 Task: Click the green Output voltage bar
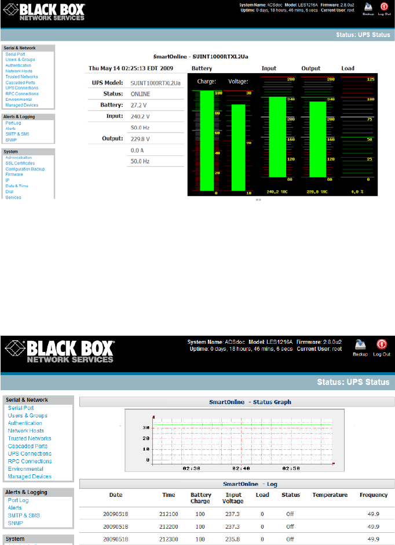[x=317, y=139]
